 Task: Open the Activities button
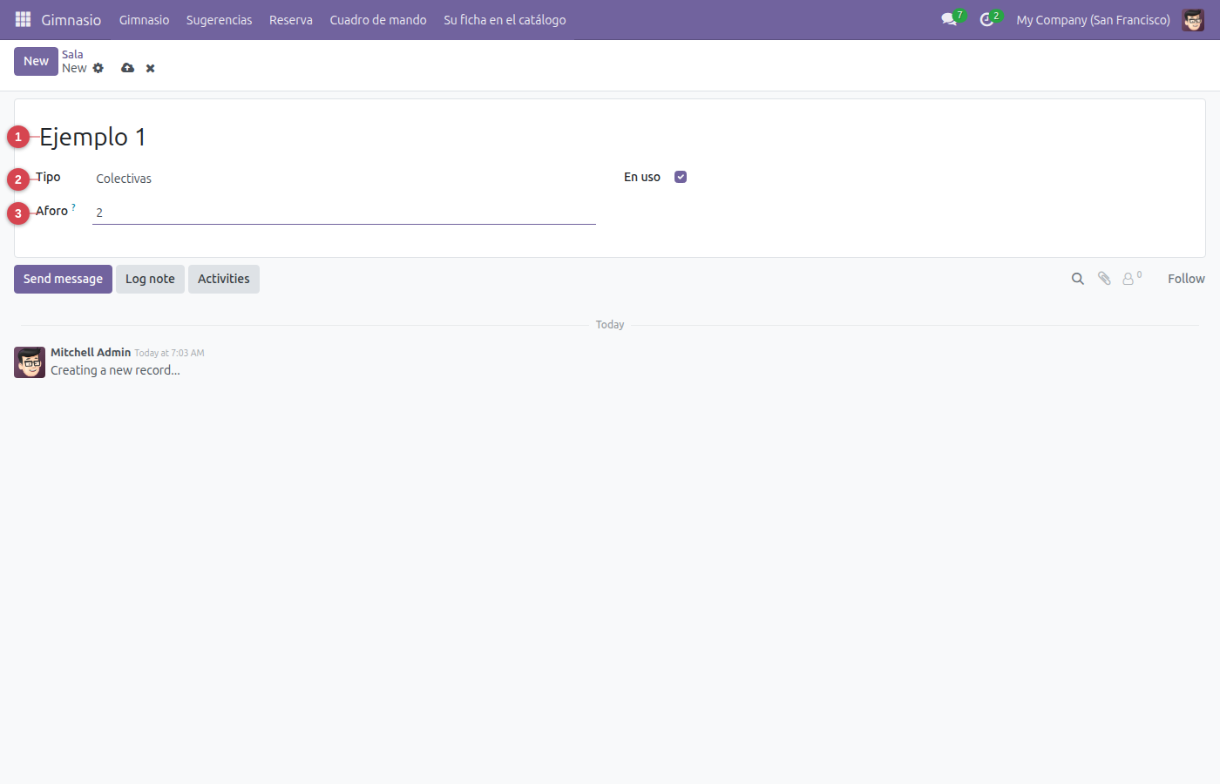[x=224, y=279]
